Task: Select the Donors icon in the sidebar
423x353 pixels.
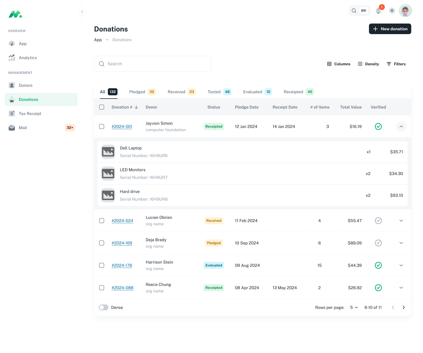Action: click(12, 85)
